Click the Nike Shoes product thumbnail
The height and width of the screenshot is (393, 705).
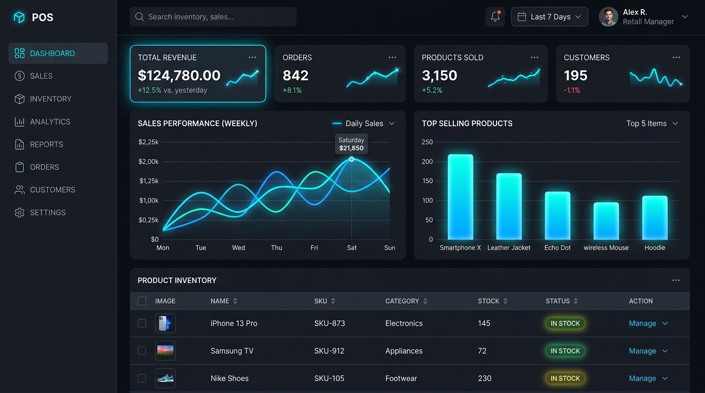point(165,378)
